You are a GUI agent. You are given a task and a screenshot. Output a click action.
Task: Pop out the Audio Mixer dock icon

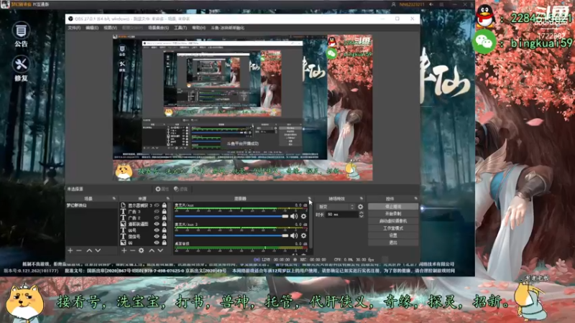(x=309, y=199)
